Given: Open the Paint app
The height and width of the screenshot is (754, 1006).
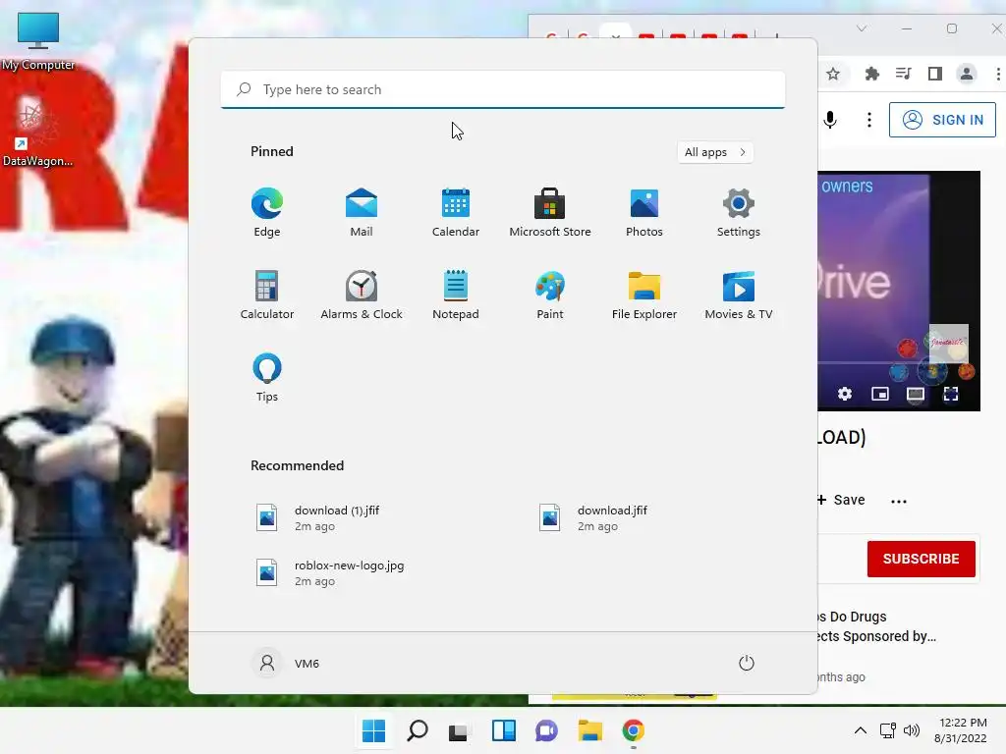Looking at the screenshot, I should click(550, 295).
